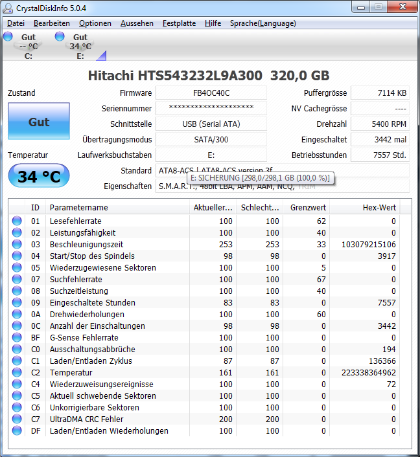The width and height of the screenshot is (420, 457).
Task: Select drive E: with 34 °C reading
Action: click(x=80, y=47)
